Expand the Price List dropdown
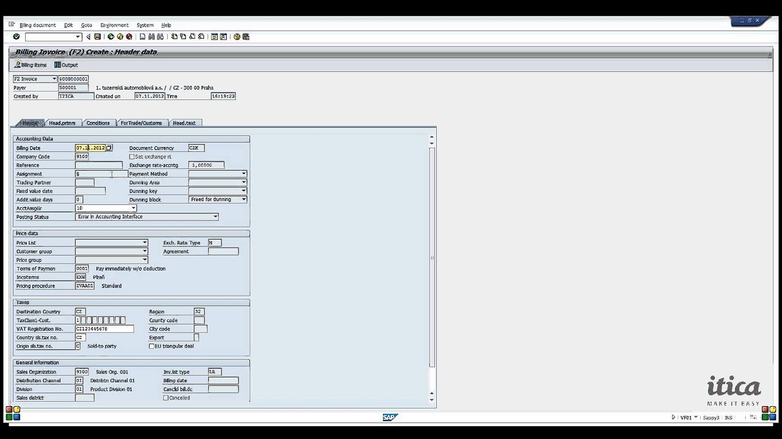 (145, 243)
